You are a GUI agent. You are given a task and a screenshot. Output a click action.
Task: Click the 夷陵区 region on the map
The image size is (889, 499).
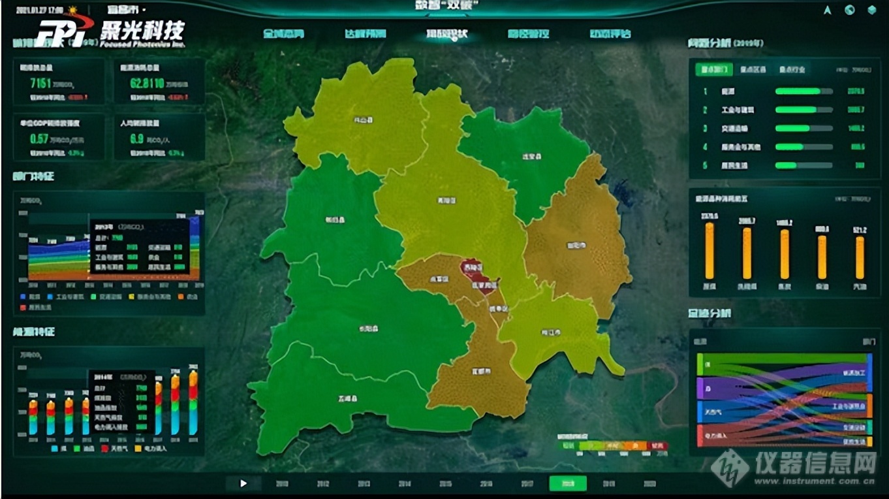[x=445, y=201]
